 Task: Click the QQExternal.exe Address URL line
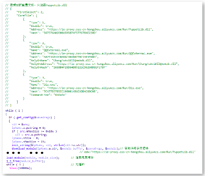92,53
